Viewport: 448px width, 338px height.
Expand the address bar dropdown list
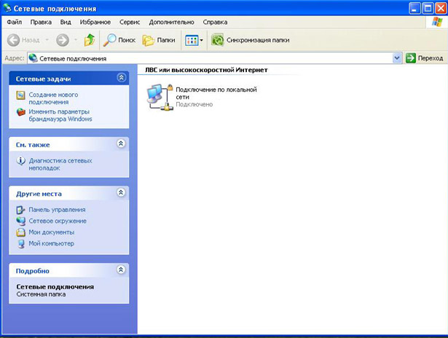[x=397, y=58]
